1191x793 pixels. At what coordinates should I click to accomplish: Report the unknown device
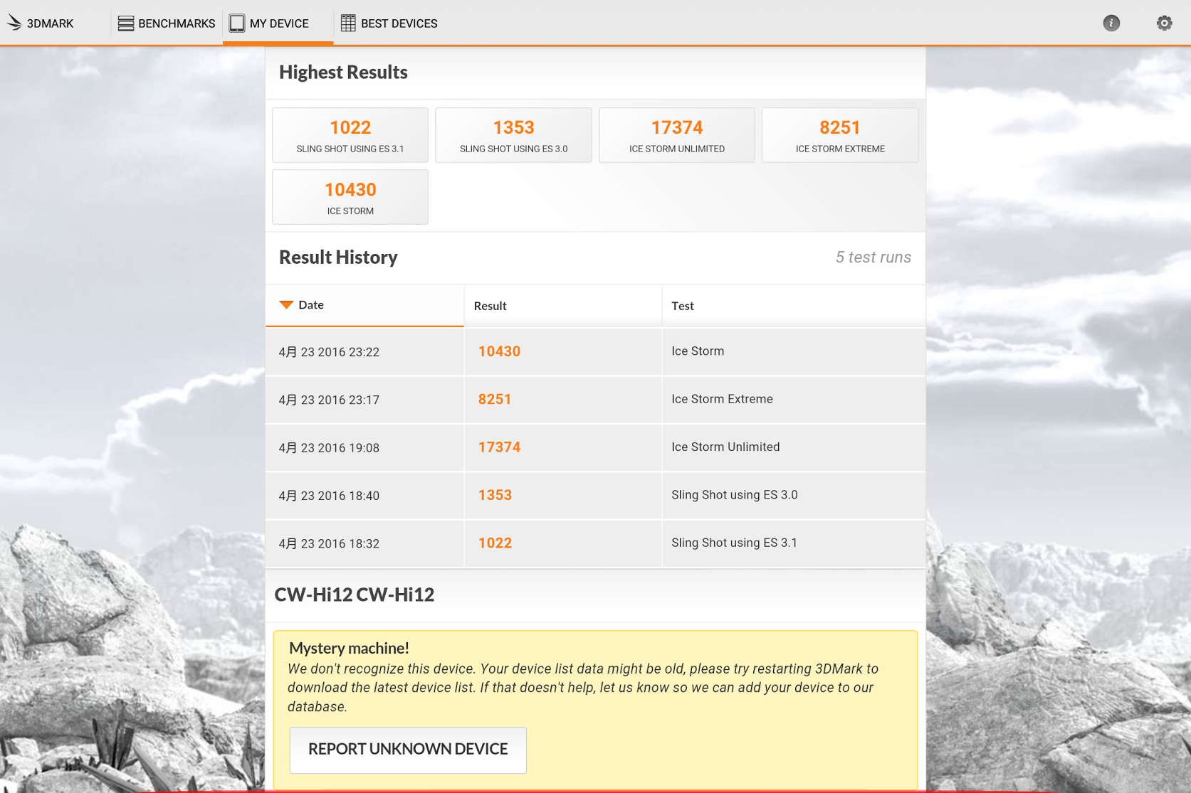coord(408,750)
